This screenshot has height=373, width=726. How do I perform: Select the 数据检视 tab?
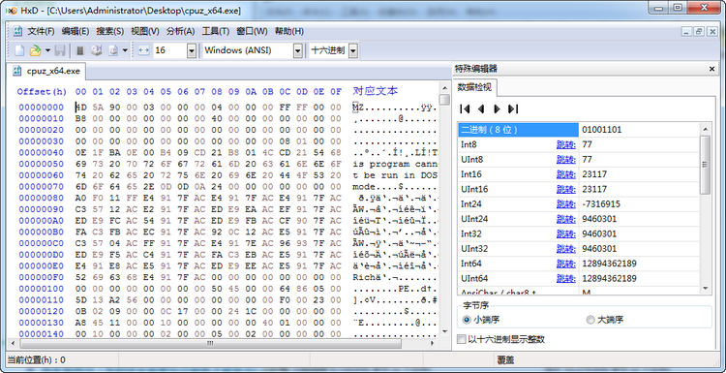475,86
